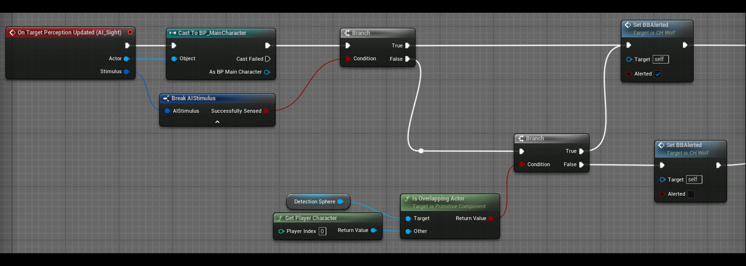This screenshot has height=266, width=746.
Task: Click the Actor output pin on the event node
Action: [126, 59]
